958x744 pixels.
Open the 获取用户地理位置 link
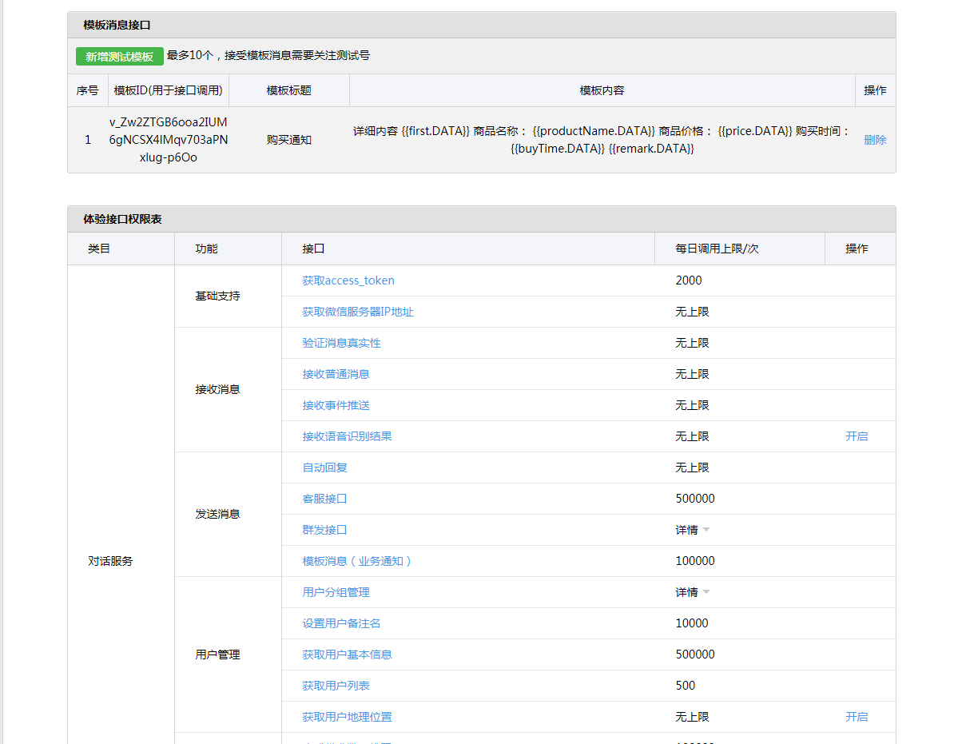point(347,717)
